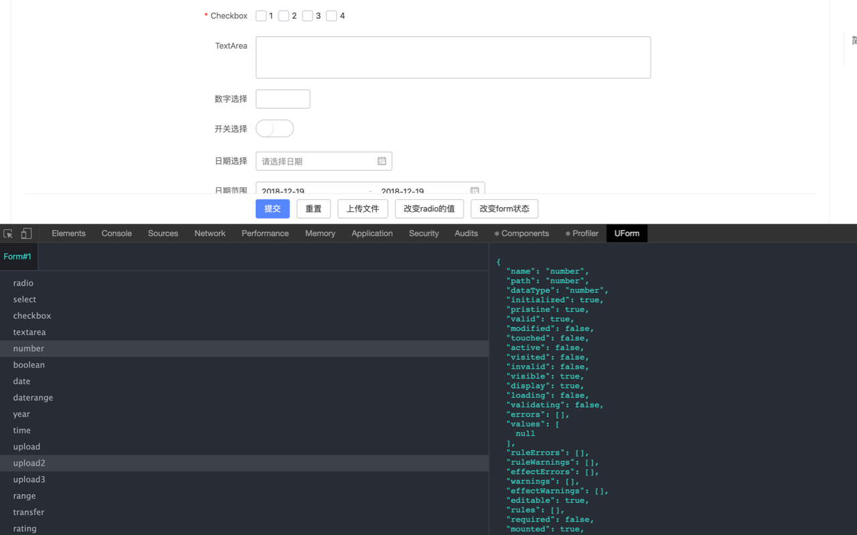Viewport: 857px width, 535px height.
Task: Click the 提交 submit button
Action: tap(272, 209)
